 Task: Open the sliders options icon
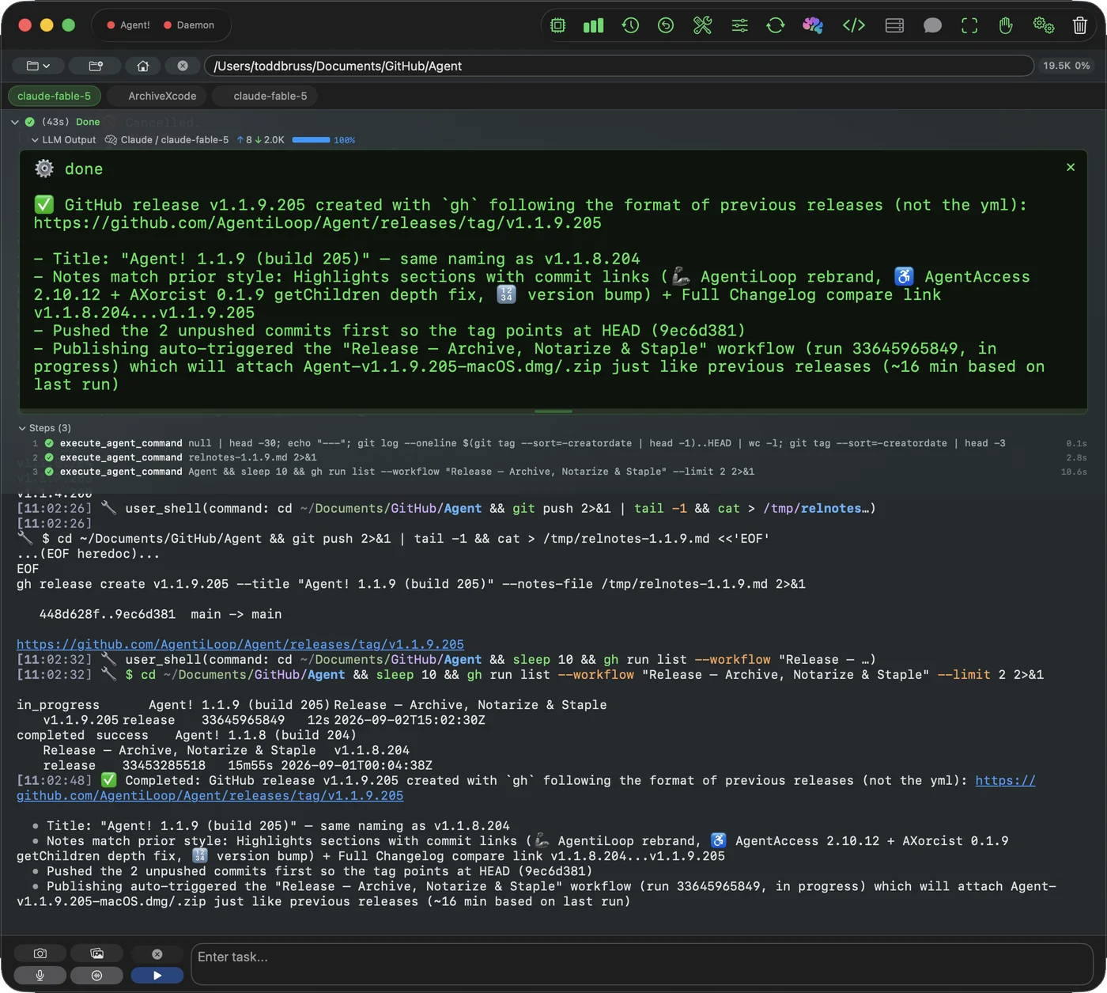(739, 25)
